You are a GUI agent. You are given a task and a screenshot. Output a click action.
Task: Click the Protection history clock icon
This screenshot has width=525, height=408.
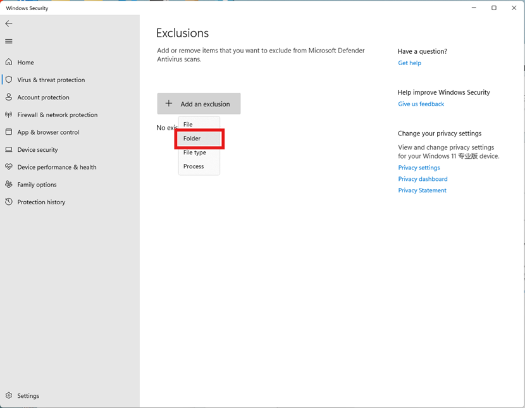pyautogui.click(x=9, y=202)
